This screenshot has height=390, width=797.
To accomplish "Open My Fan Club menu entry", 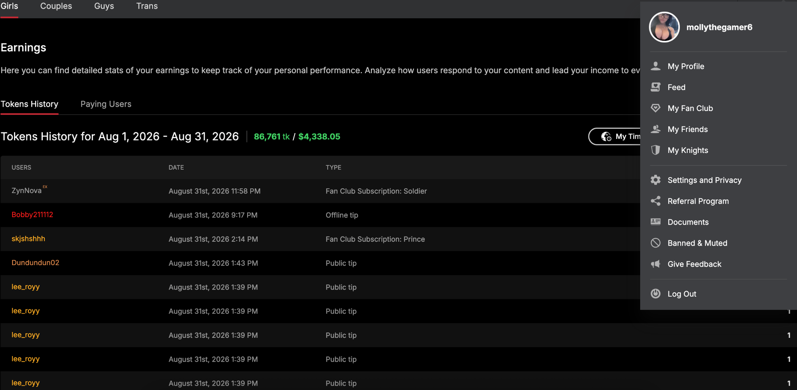I will (690, 108).
